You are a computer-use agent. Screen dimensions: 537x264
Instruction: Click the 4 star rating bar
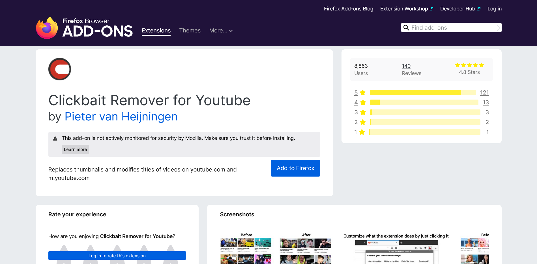pyautogui.click(x=424, y=102)
